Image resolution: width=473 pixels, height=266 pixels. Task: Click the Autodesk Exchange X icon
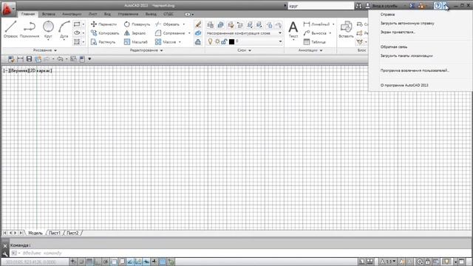[412, 6]
